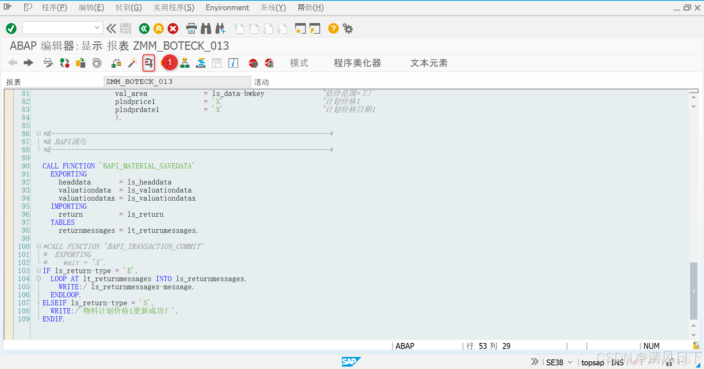
Task: Open the command field dropdown
Action: [97, 27]
